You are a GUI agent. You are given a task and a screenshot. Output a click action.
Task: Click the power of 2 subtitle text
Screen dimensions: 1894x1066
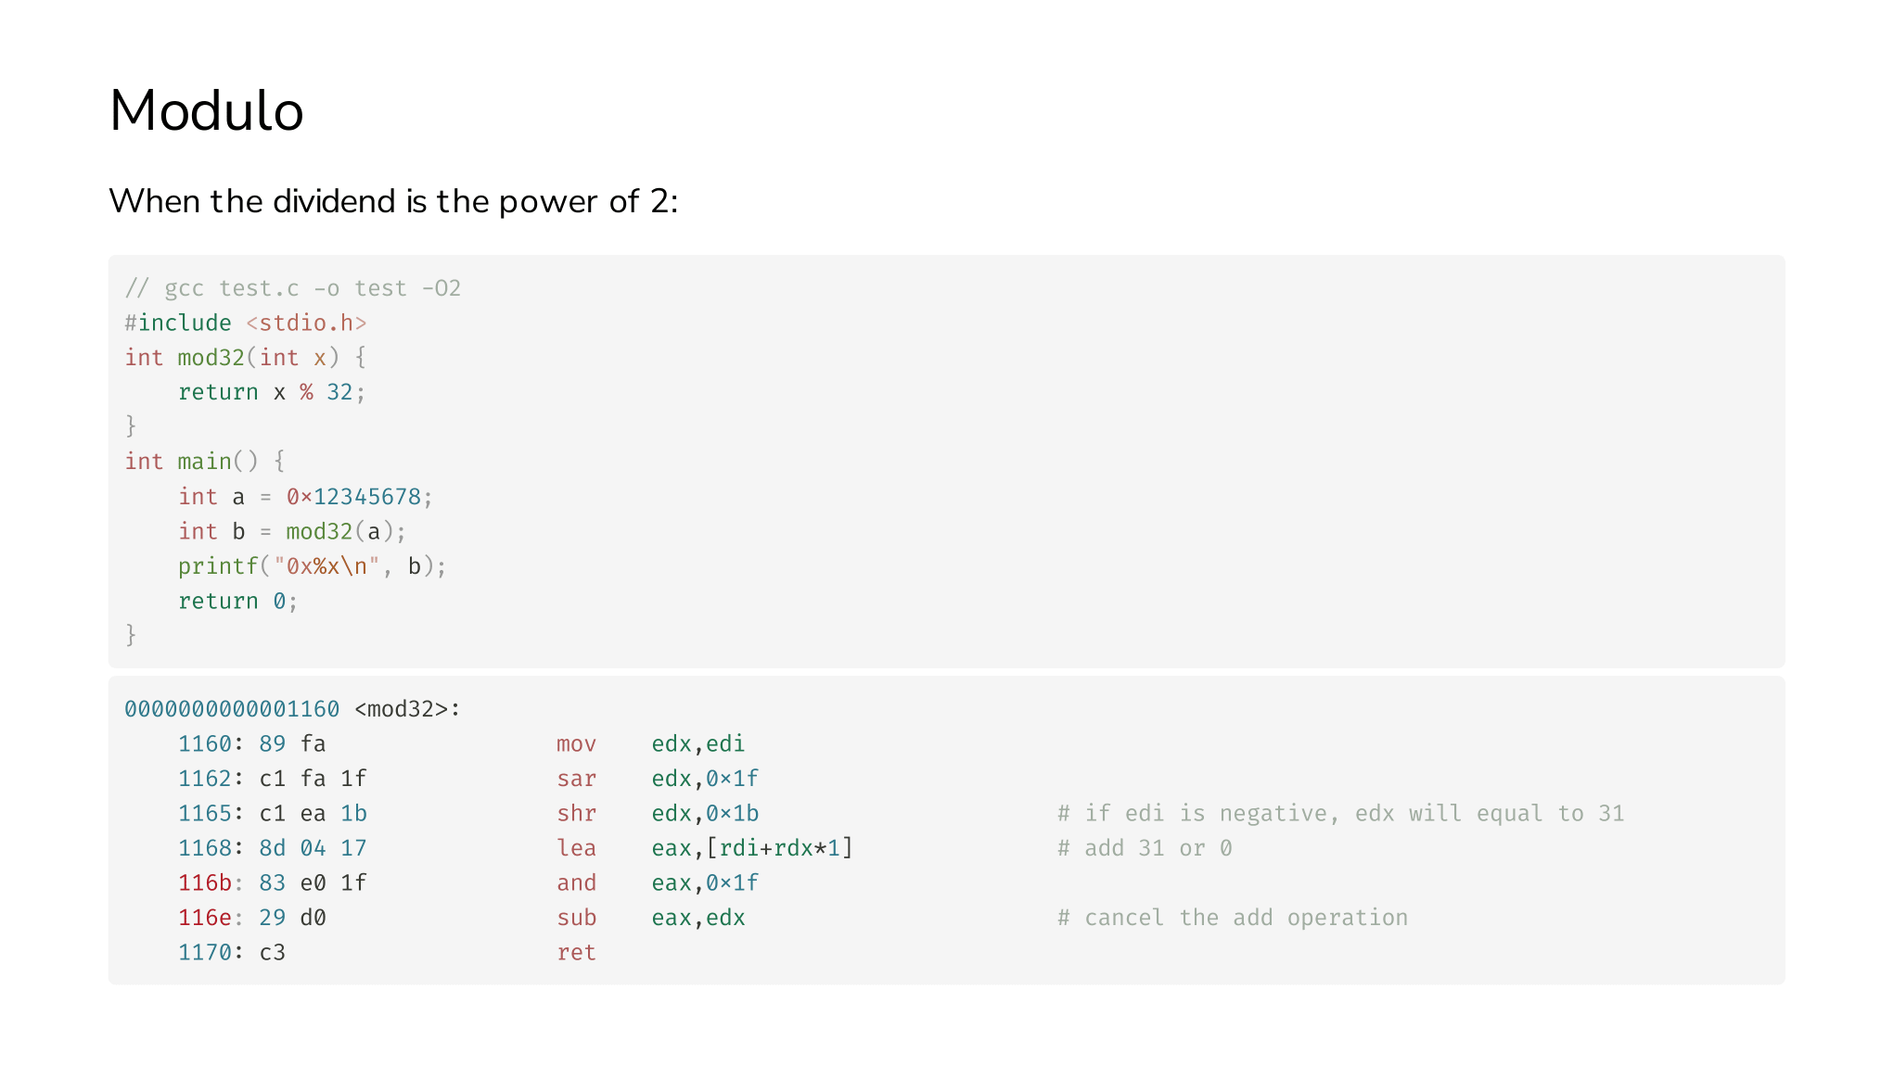393,201
